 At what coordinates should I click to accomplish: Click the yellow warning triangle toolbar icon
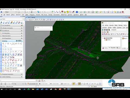coord(65,12)
